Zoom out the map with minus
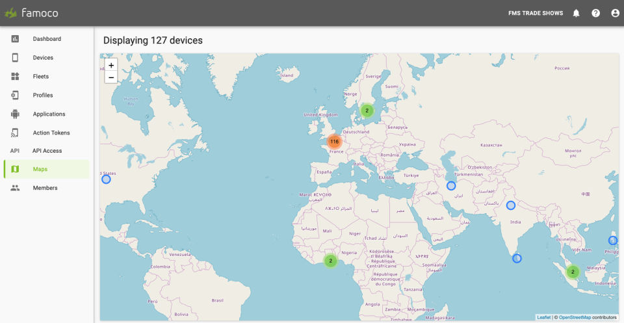This screenshot has width=624, height=323. pyautogui.click(x=111, y=77)
